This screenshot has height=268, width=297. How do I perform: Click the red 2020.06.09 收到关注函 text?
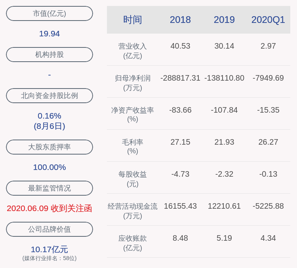[x=49, y=208]
